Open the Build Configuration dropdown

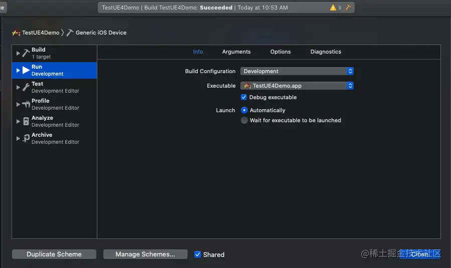click(297, 71)
